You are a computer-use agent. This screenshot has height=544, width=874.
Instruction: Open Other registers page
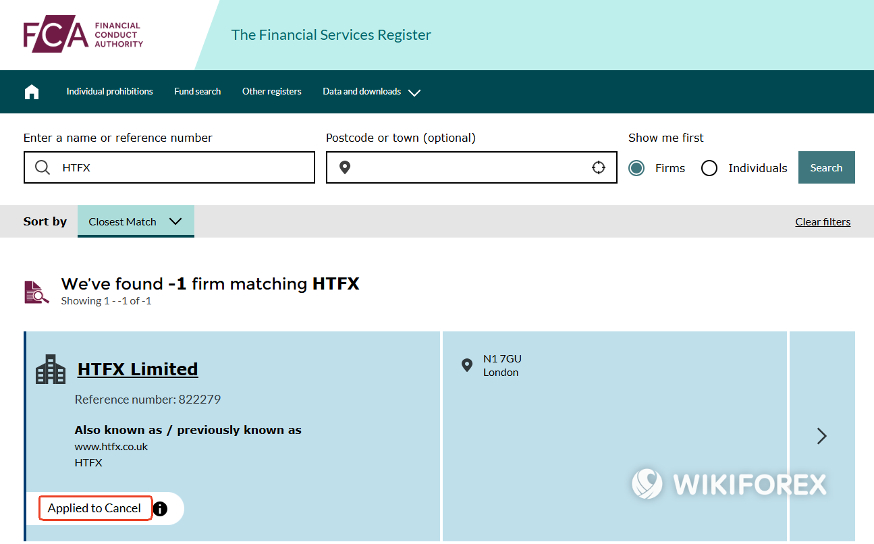pos(272,92)
